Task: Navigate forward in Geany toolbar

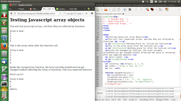Action: (x=141, y=9)
